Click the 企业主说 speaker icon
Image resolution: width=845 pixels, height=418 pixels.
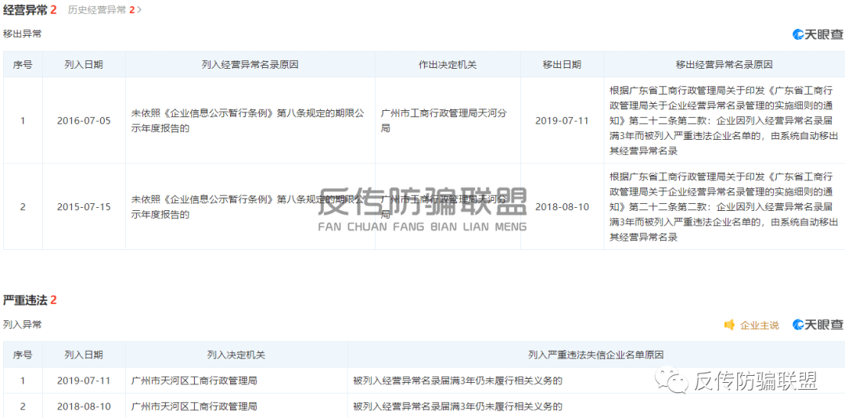[x=729, y=325]
